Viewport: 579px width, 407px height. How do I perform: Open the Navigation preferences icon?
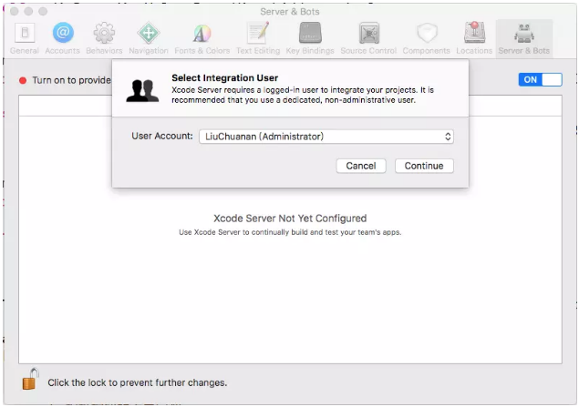(149, 33)
